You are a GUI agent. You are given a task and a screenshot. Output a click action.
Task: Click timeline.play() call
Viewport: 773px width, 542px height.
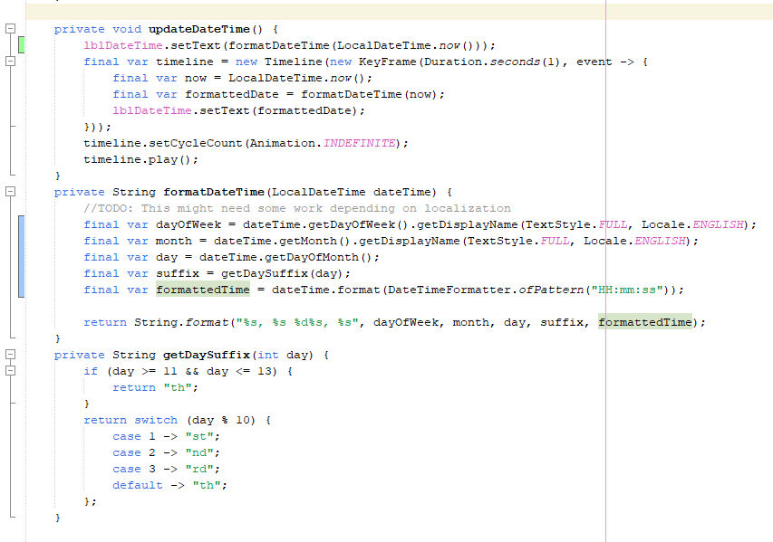[x=140, y=159]
